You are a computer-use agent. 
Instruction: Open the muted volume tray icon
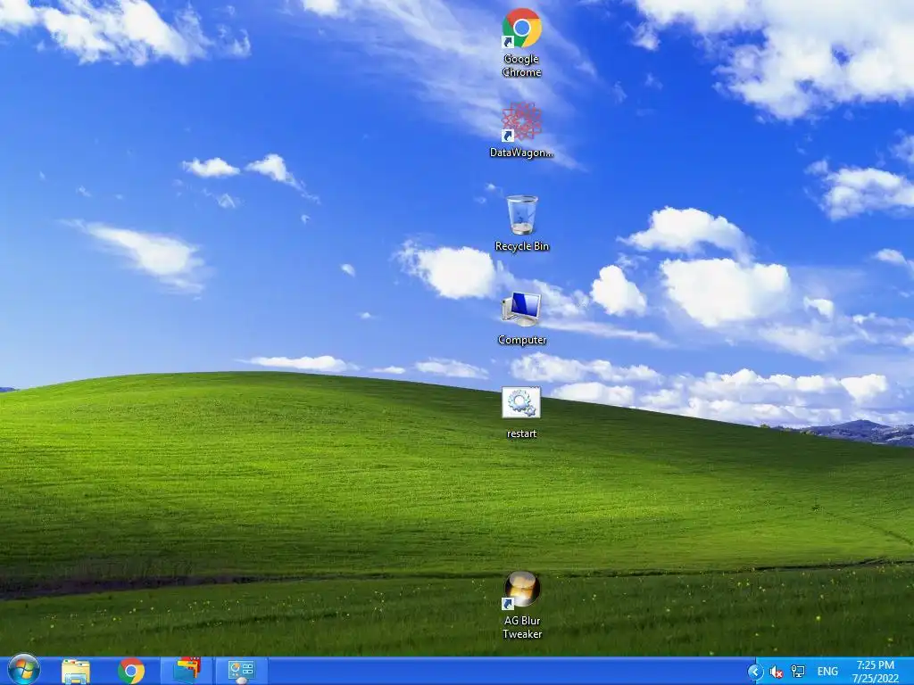tap(776, 673)
